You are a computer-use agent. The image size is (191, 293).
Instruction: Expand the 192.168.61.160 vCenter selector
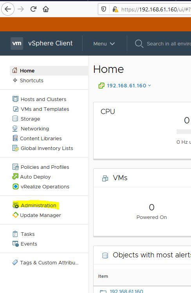[x=125, y=85]
